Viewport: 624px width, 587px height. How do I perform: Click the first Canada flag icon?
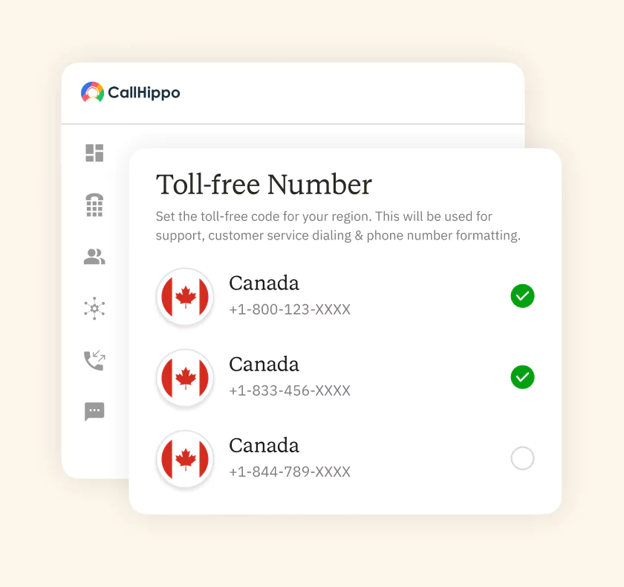185,297
